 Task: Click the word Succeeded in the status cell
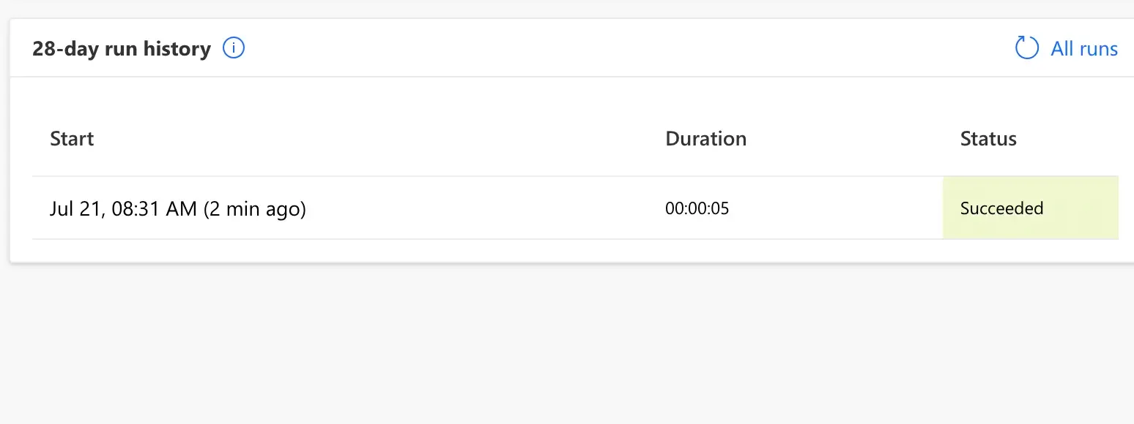point(1001,208)
